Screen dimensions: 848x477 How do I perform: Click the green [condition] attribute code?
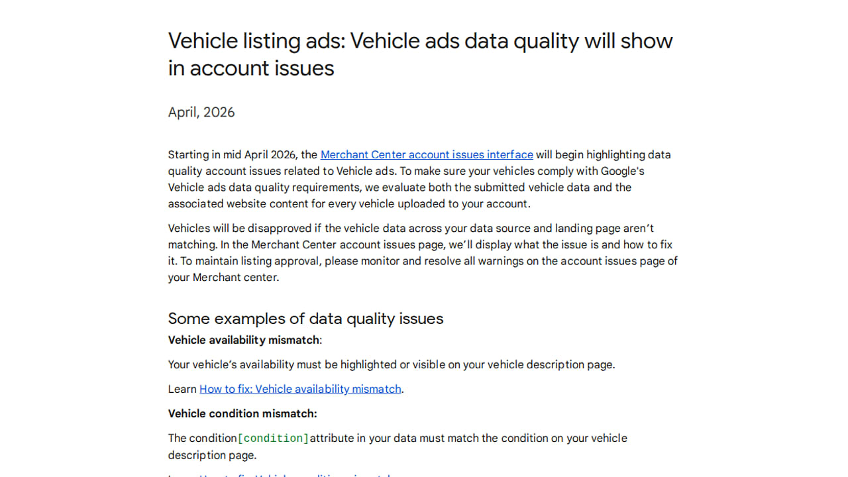(273, 438)
